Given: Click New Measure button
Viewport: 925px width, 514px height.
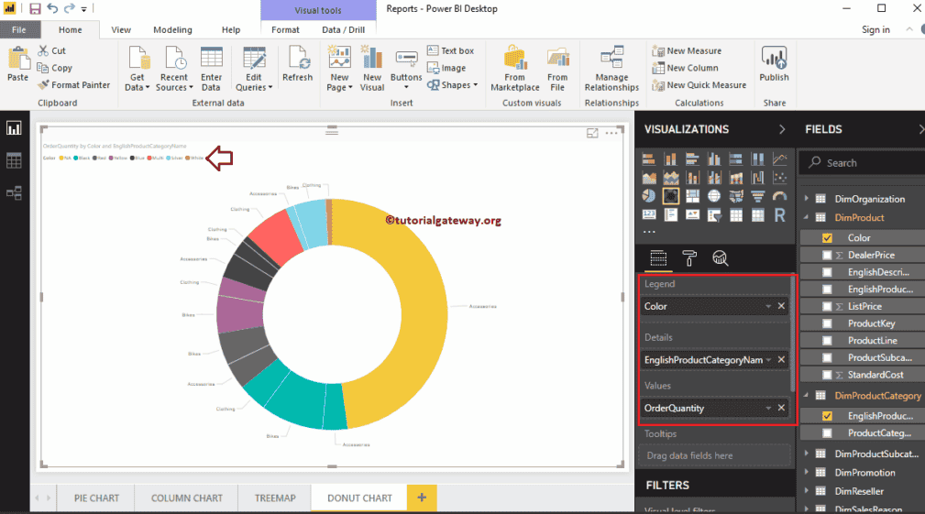Looking at the screenshot, I should pyautogui.click(x=688, y=50).
